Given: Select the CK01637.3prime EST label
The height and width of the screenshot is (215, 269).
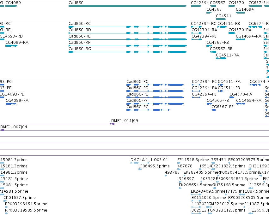Looking at the screenshot, I should click(20, 198).
